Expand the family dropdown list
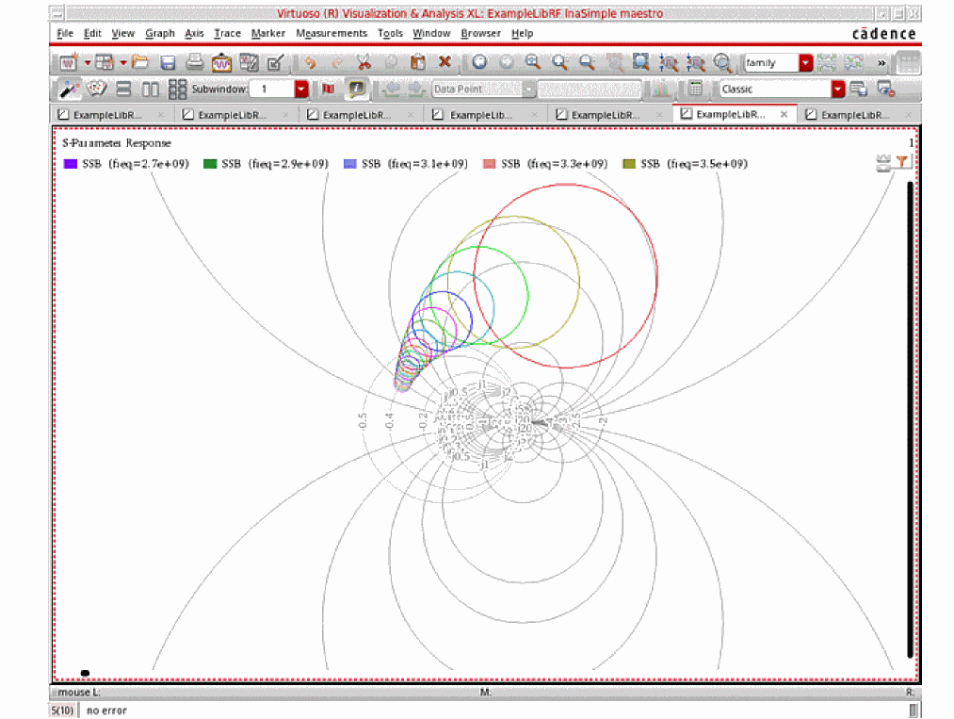This screenshot has height=719, width=954. pyautogui.click(x=805, y=63)
